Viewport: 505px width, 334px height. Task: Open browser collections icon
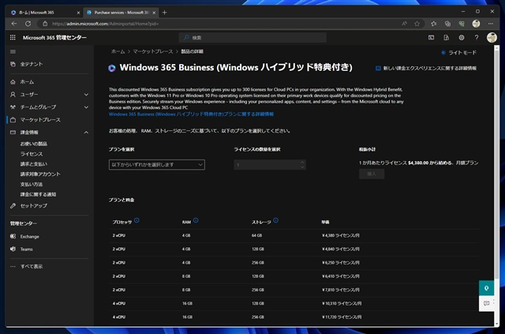click(x=447, y=24)
